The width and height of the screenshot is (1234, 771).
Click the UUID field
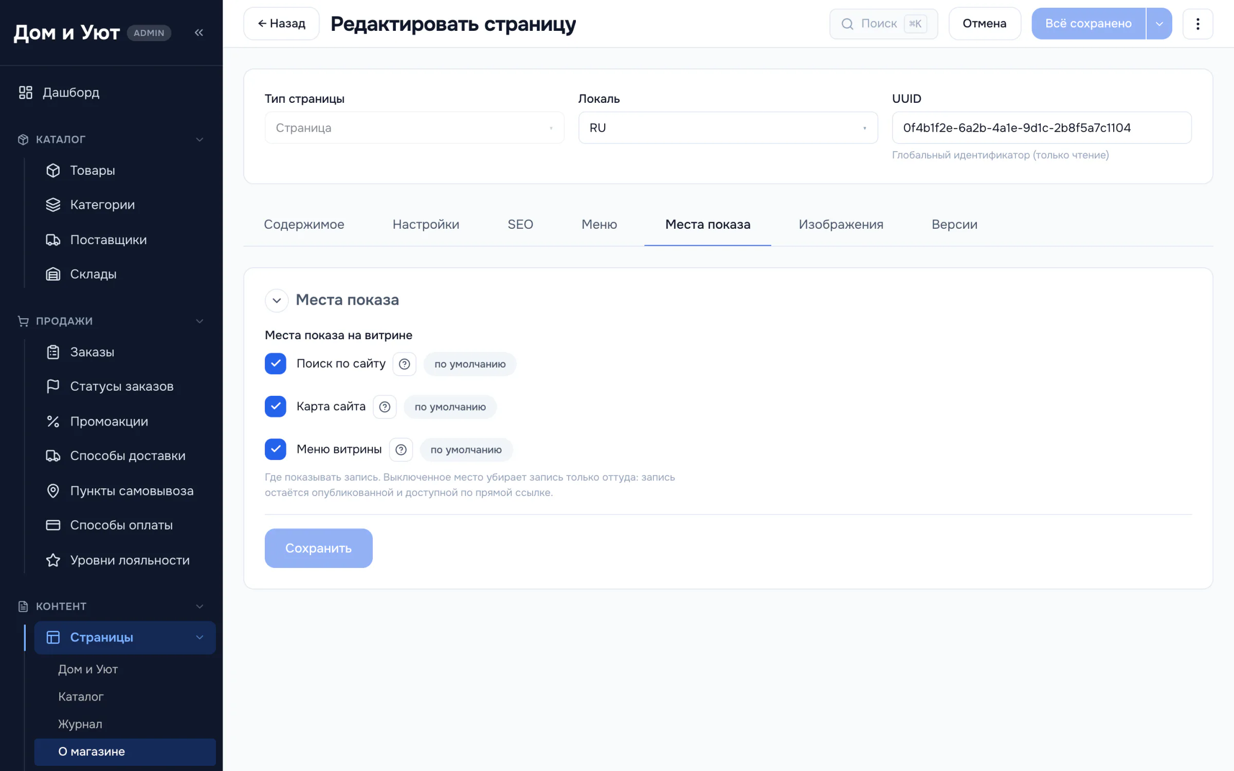tap(1041, 127)
